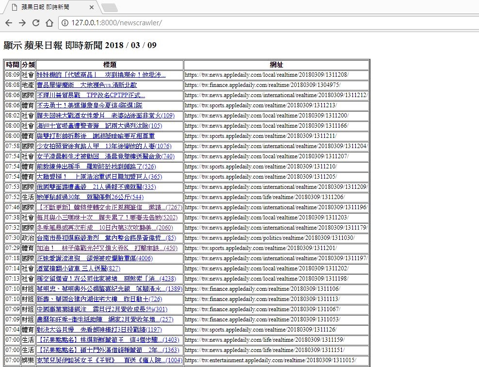Image resolution: width=479 pixels, height=367 pixels.
Task: Open the headline ending with (2060)
Action: (x=105, y=228)
